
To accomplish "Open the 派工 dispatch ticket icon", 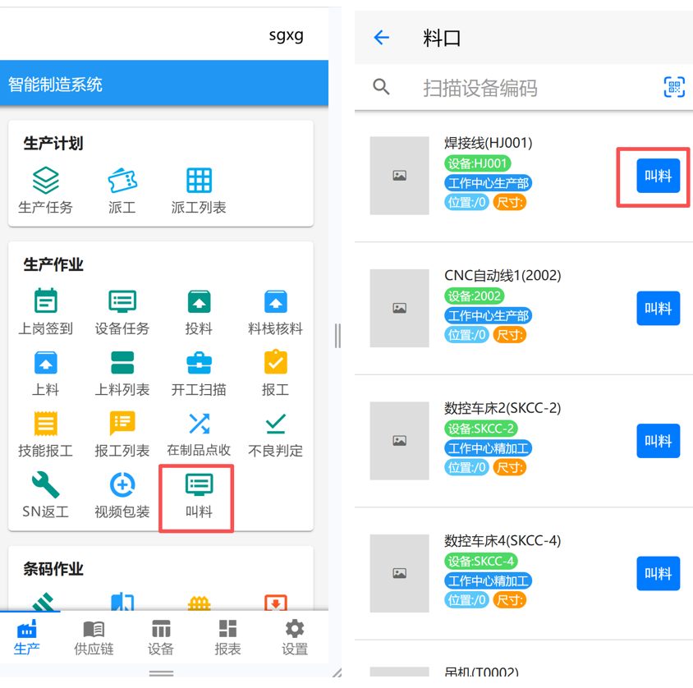I will tap(122, 181).
